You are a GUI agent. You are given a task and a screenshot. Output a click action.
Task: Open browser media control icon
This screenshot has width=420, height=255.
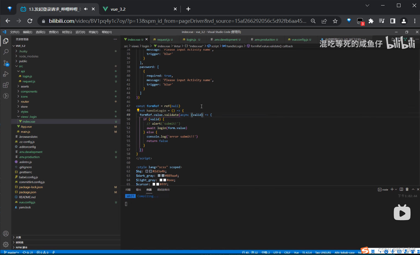pyautogui.click(x=382, y=21)
